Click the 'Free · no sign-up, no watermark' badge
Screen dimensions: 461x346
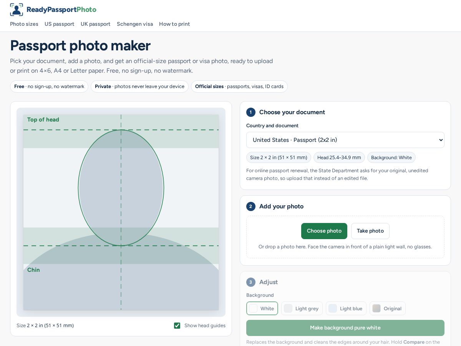[x=49, y=86]
